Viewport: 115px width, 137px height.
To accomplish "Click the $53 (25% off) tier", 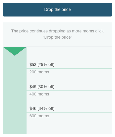I will point(42,65).
